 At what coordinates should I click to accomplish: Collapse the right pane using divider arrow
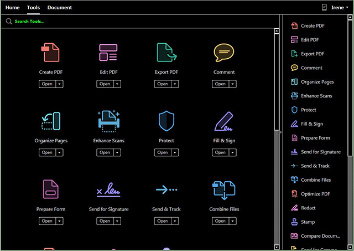click(x=281, y=133)
